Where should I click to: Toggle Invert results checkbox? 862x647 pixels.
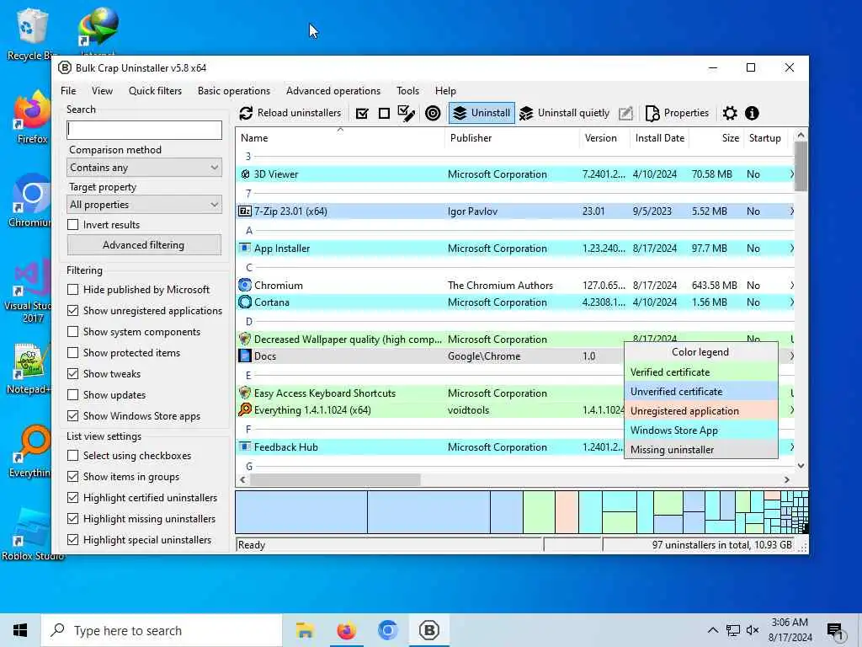[x=72, y=225]
